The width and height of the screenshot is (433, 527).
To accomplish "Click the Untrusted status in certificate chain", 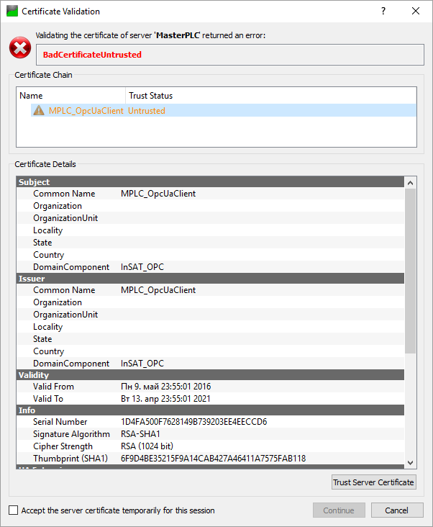I will tap(147, 111).
